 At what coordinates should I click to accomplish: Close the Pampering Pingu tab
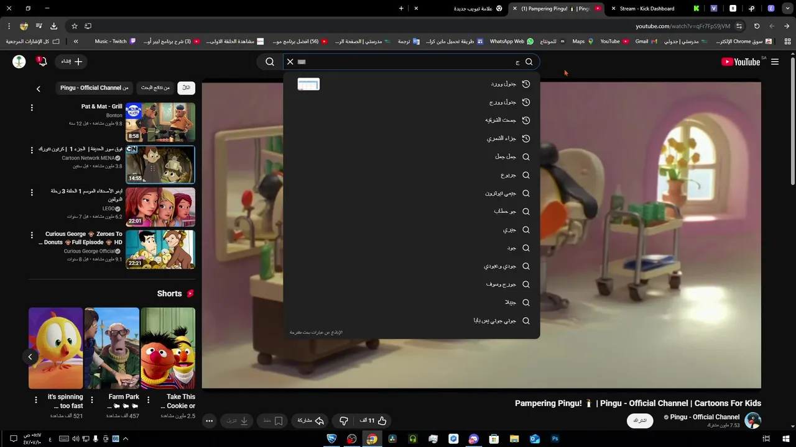pyautogui.click(x=514, y=9)
